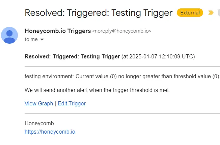Click the 'testing environment' threshold message line
The image size is (220, 145).
click(x=122, y=76)
